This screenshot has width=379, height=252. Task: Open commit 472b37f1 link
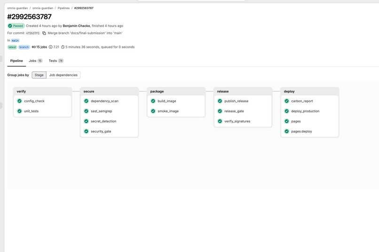pyautogui.click(x=32, y=33)
